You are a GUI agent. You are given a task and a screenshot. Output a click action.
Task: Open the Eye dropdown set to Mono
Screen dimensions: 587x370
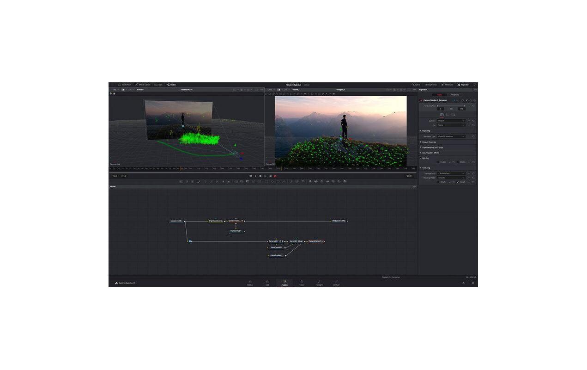(x=451, y=125)
